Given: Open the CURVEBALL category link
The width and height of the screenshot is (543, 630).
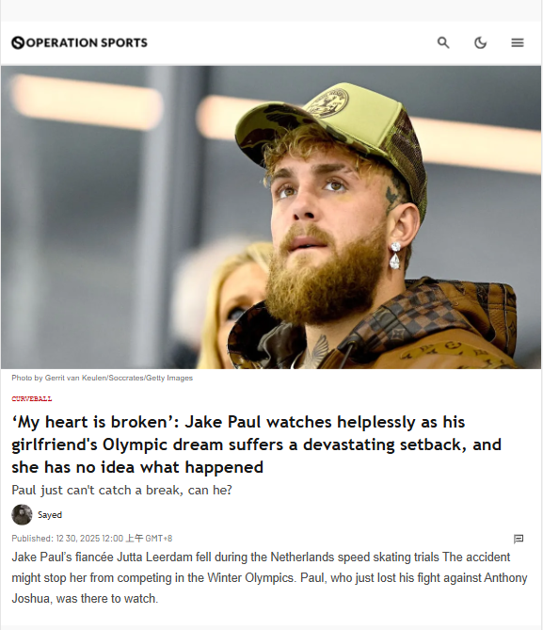Looking at the screenshot, I should [32, 398].
